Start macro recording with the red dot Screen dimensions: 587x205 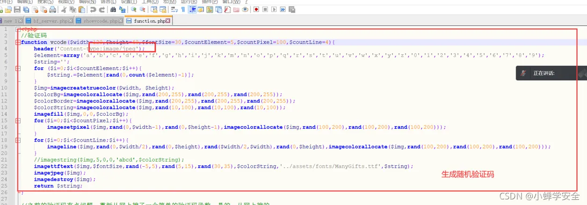(x=256, y=9)
